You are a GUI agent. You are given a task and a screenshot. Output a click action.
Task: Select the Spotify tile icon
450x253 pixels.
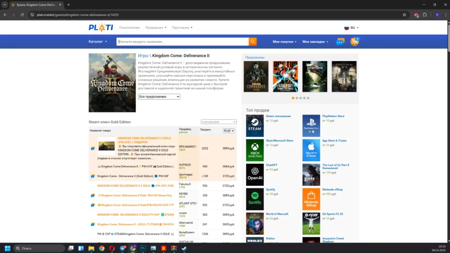[x=255, y=199]
